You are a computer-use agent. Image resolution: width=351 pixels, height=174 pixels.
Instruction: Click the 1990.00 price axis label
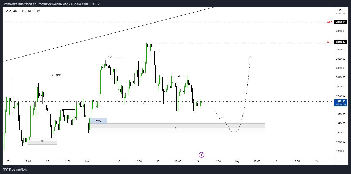340,96
